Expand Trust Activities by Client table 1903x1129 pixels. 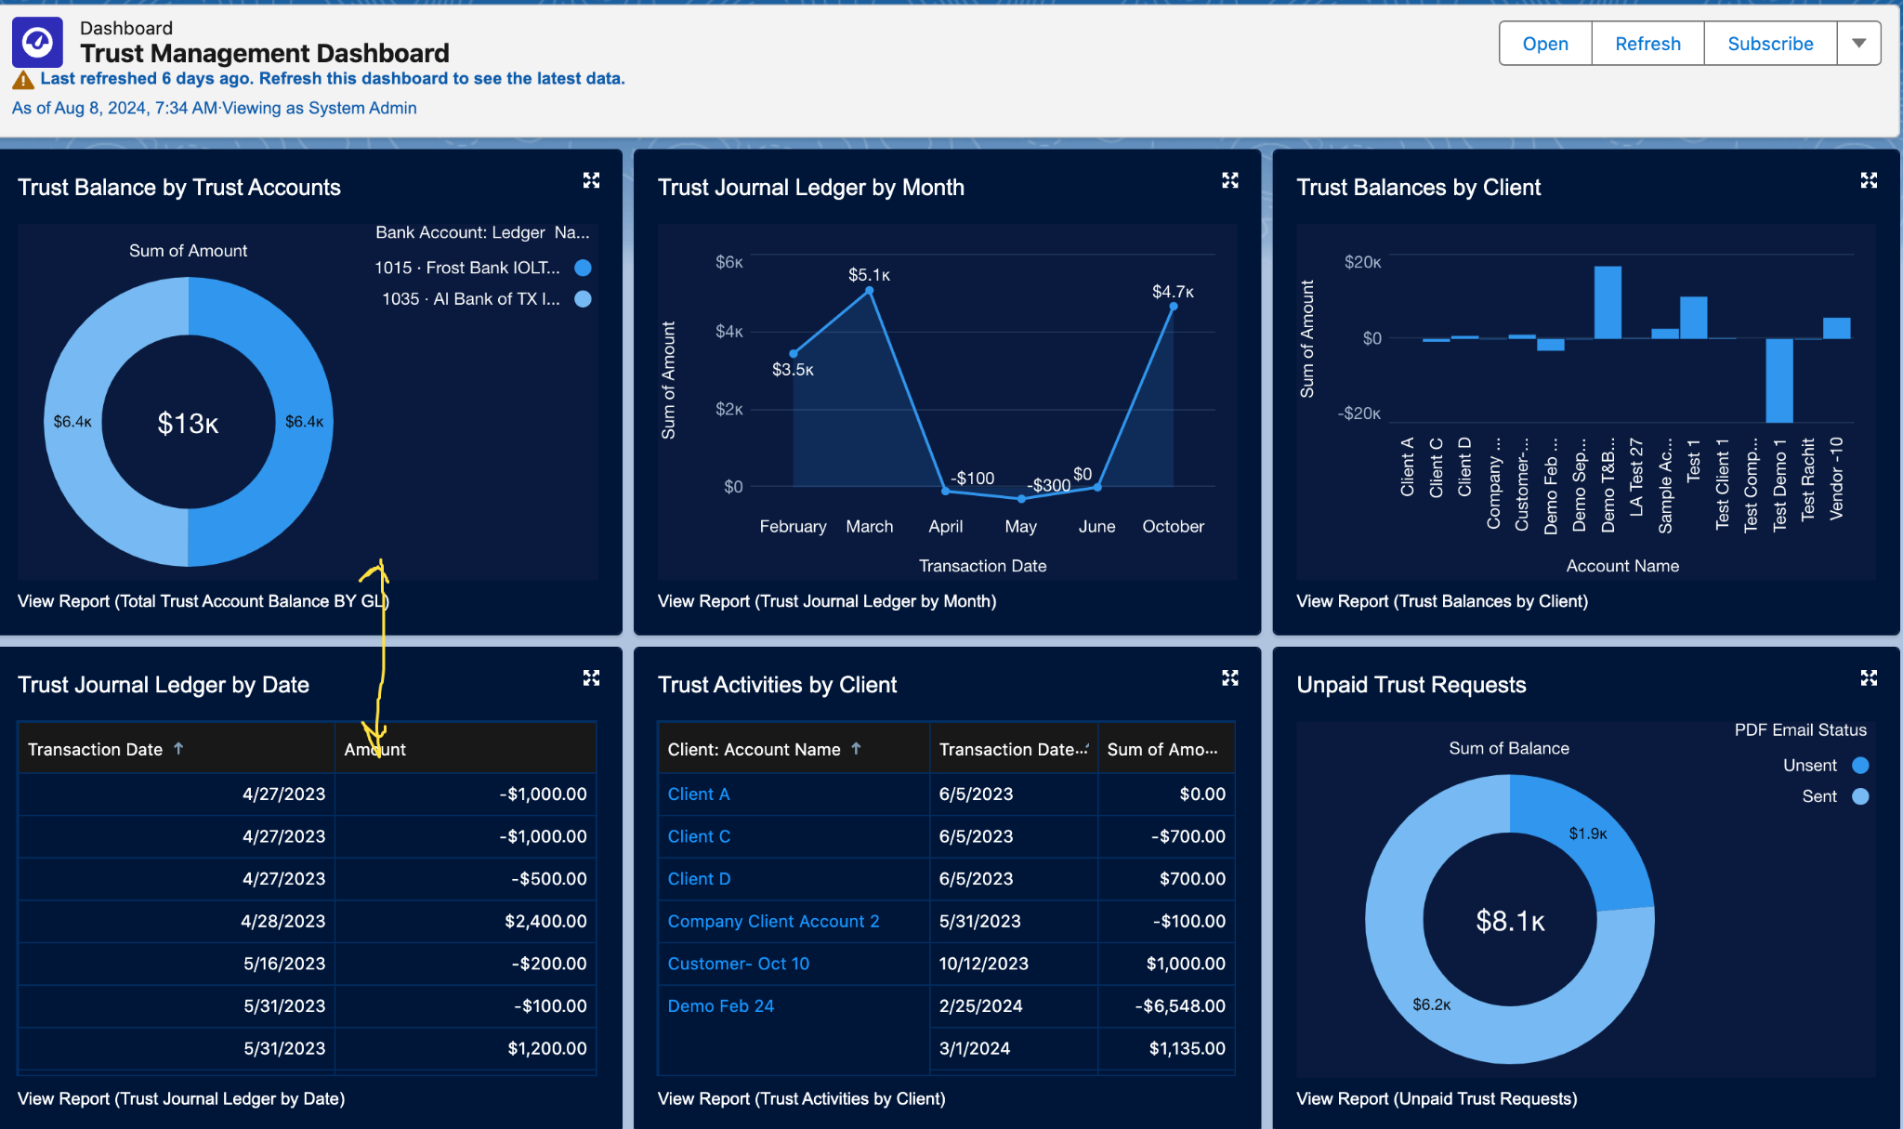point(1229,677)
